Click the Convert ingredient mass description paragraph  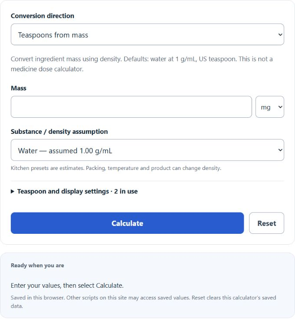coord(142,64)
